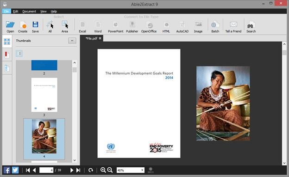Click the document scrollbar handle
289x177 pixels.
pyautogui.click(x=284, y=52)
